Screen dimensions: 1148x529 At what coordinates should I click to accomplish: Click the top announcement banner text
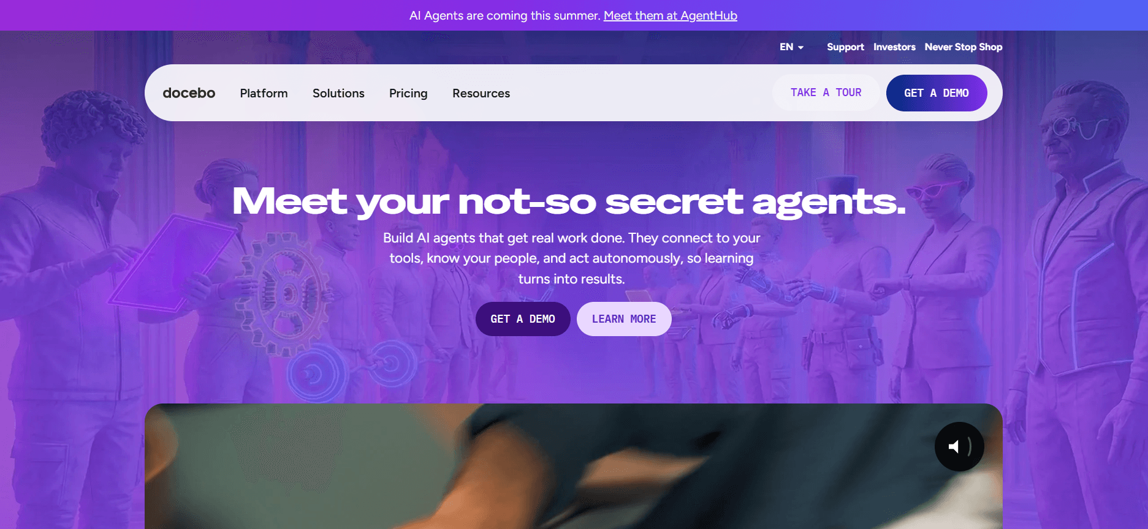point(573,15)
